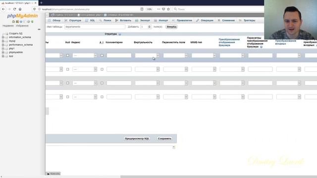Select test database in tree
Screen dimensions: 317x178
11,56
